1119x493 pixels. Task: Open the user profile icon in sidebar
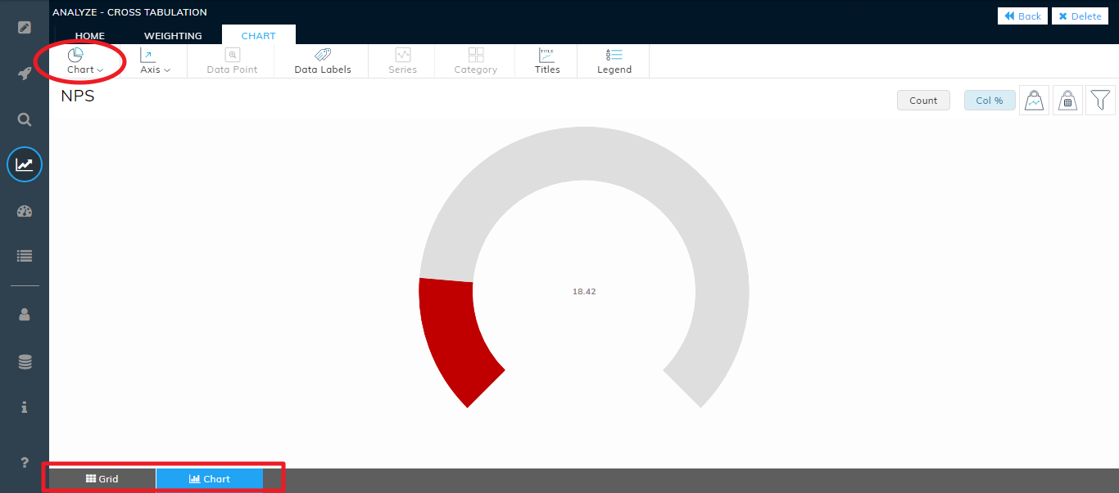coord(25,314)
